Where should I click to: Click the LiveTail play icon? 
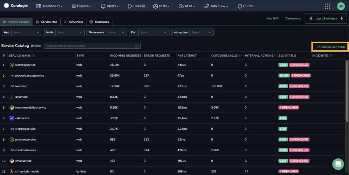[130, 6]
